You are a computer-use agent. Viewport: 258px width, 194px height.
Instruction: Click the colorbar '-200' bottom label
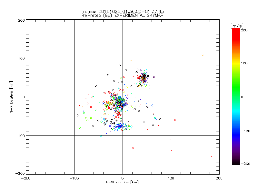(245, 164)
